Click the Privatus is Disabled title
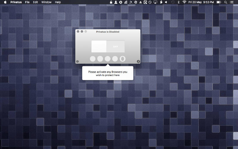The image size is (238, 149). click(x=108, y=32)
